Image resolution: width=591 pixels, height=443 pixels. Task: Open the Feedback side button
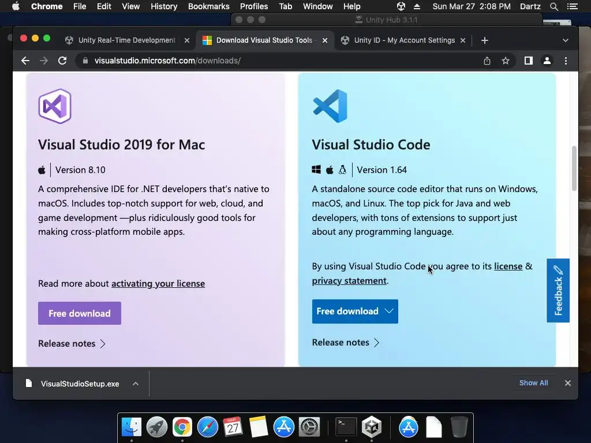[558, 291]
